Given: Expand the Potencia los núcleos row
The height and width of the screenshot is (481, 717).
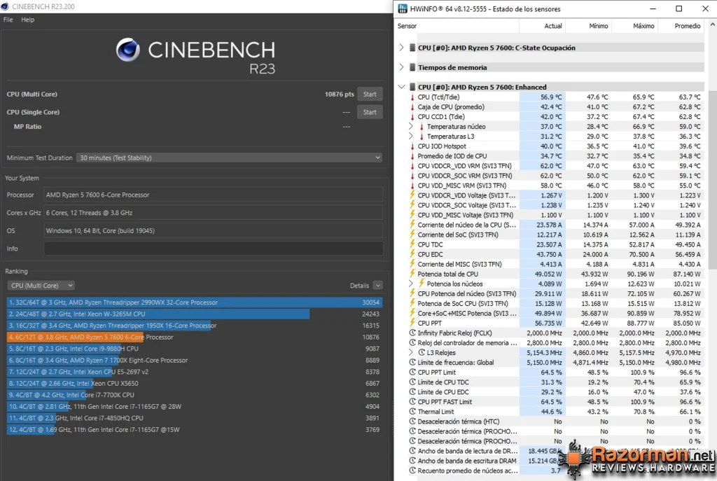Looking at the screenshot, I should pyautogui.click(x=410, y=284).
